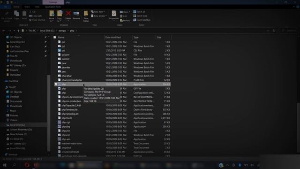
Task: Click Select none in the ribbon
Action: (x=140, y=16)
